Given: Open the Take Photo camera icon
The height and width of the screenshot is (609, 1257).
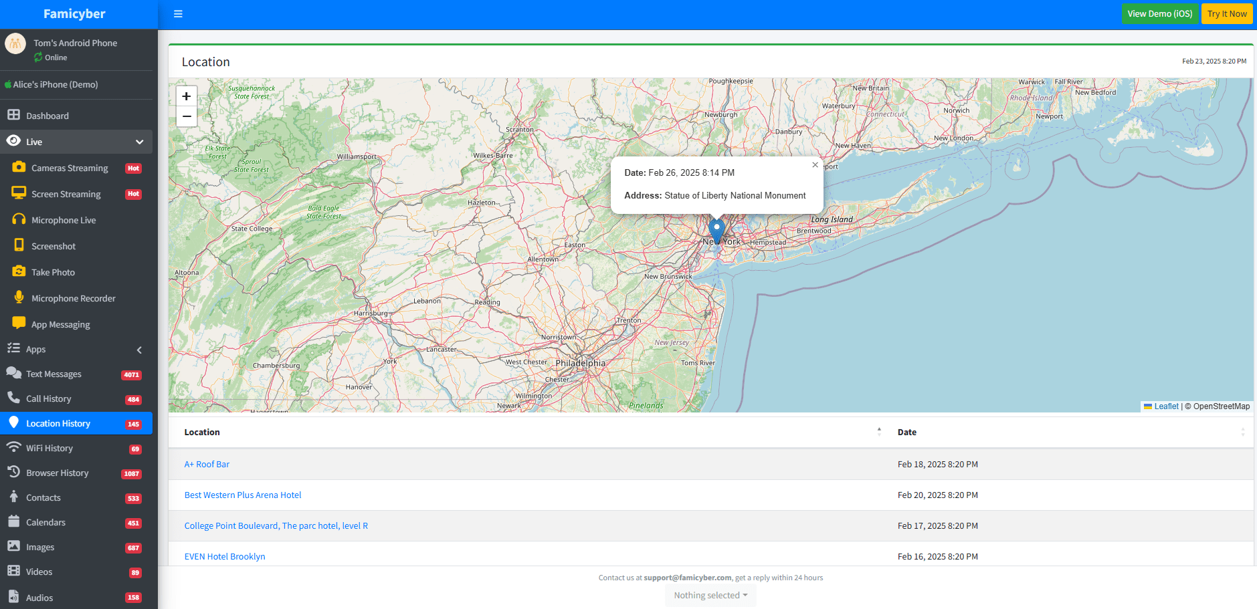Looking at the screenshot, I should pos(19,271).
